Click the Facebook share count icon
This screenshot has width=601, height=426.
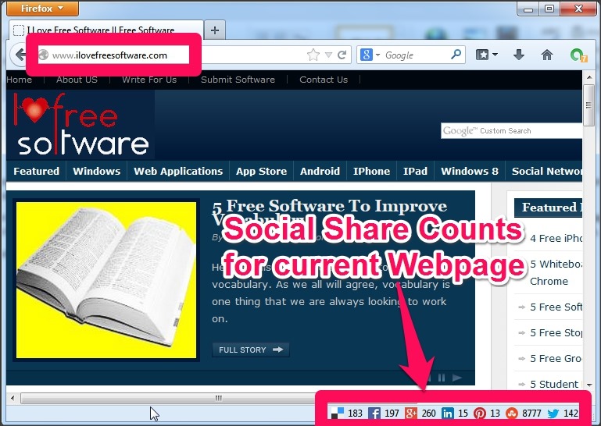374,414
